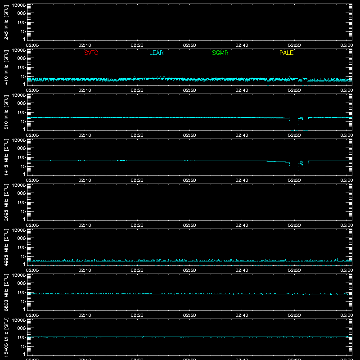The image size is (360, 360).
Task: Click the 1415 MHz trace dropout near 02:50
Action: 299,167
